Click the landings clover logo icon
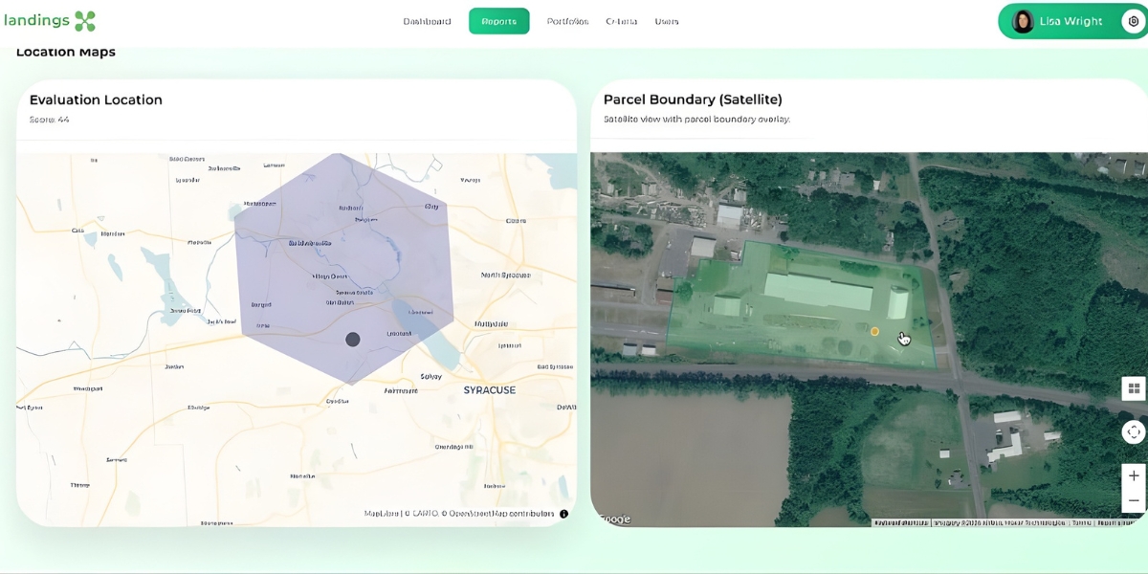1148x574 pixels. click(x=85, y=21)
